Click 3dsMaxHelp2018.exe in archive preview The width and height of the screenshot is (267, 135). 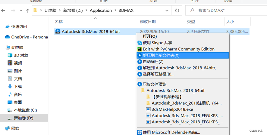click(172, 109)
